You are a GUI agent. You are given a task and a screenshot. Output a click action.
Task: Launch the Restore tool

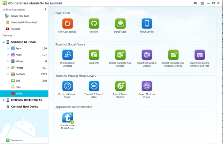click(x=94, y=24)
